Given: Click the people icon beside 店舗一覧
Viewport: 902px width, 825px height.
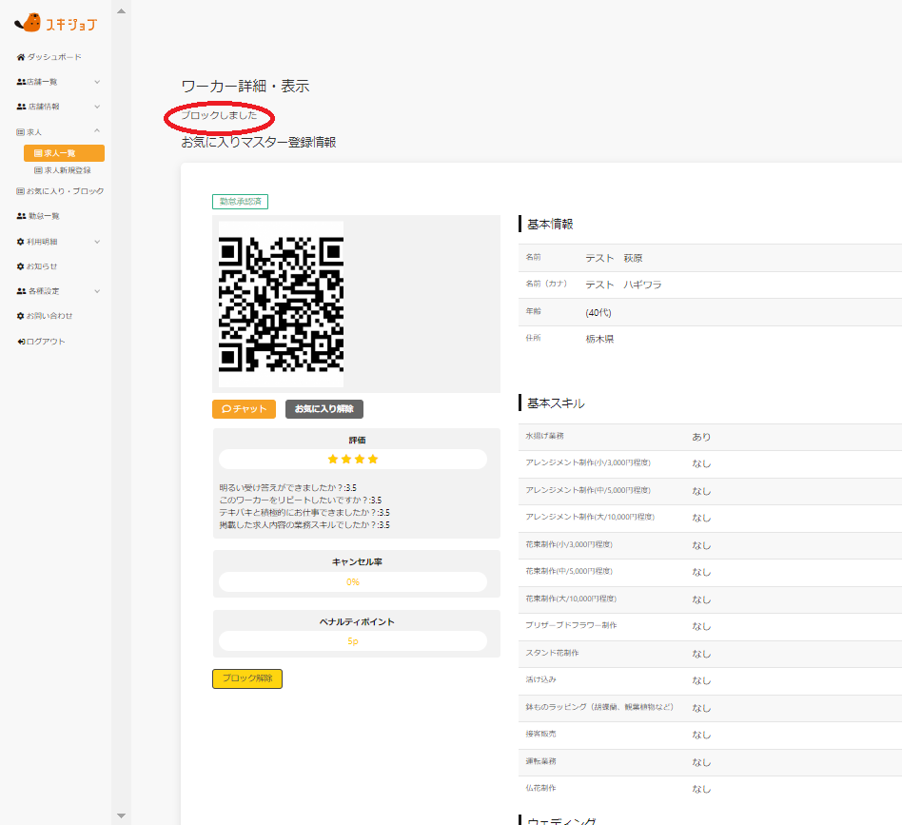Looking at the screenshot, I should [x=21, y=82].
